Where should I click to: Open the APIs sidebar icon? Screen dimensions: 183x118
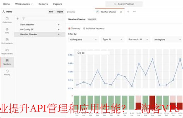coord(7,30)
